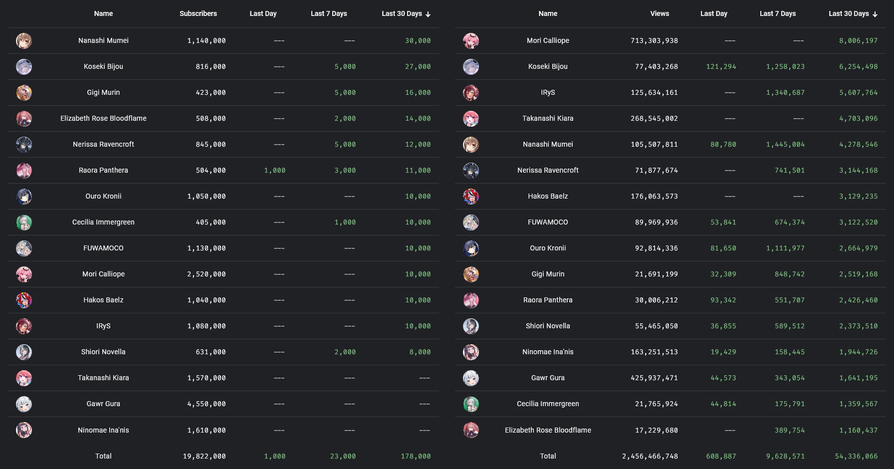Click Ninomae Ina'nis avatar in views table

point(471,352)
